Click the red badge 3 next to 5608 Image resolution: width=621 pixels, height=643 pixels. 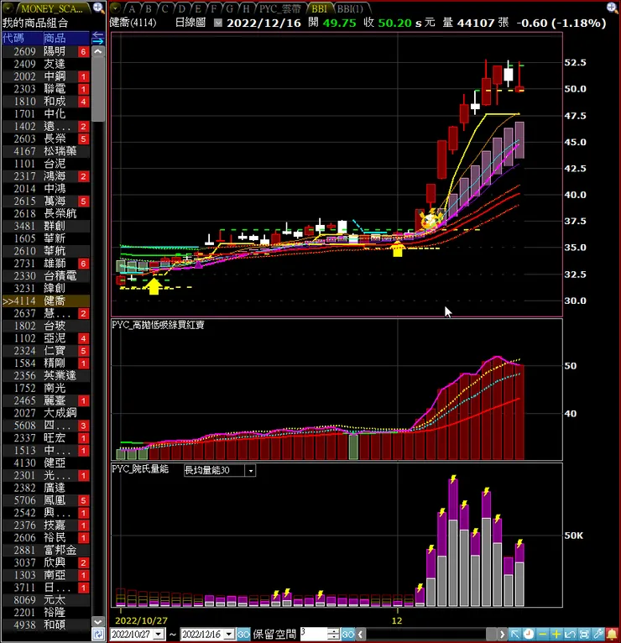(x=83, y=426)
